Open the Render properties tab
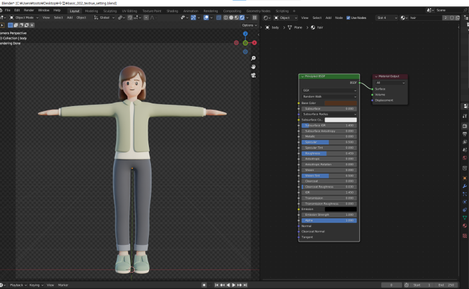Screen dimensions: 469x289 (465, 126)
